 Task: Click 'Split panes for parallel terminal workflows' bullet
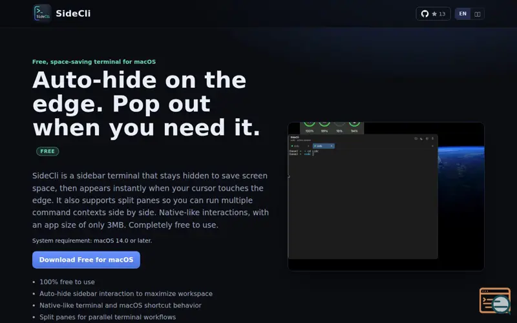tap(107, 317)
